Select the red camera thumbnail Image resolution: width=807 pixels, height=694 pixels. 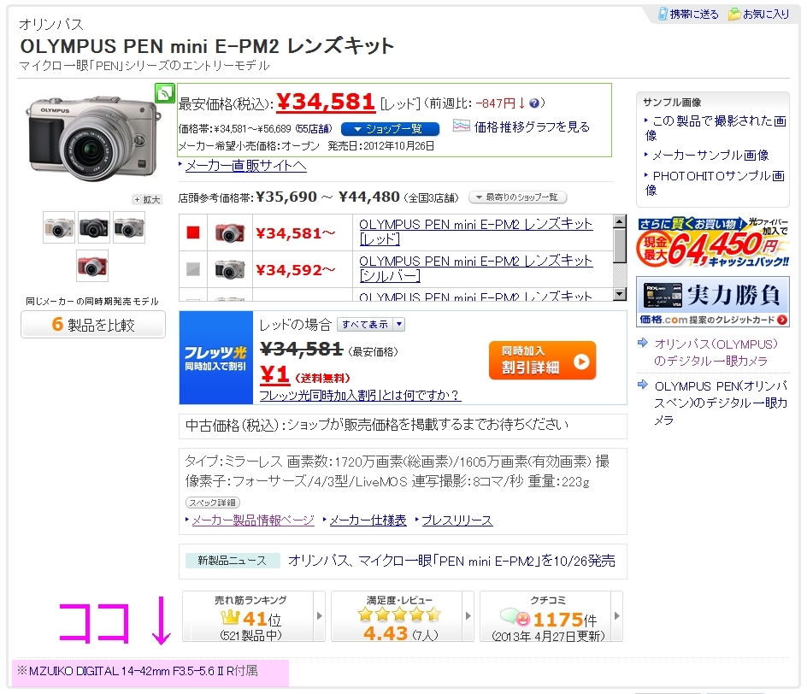tap(92, 266)
